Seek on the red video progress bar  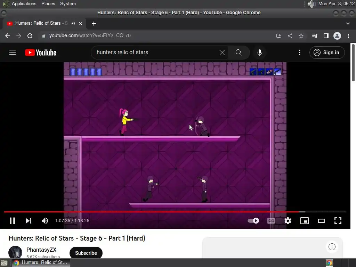[175, 212]
